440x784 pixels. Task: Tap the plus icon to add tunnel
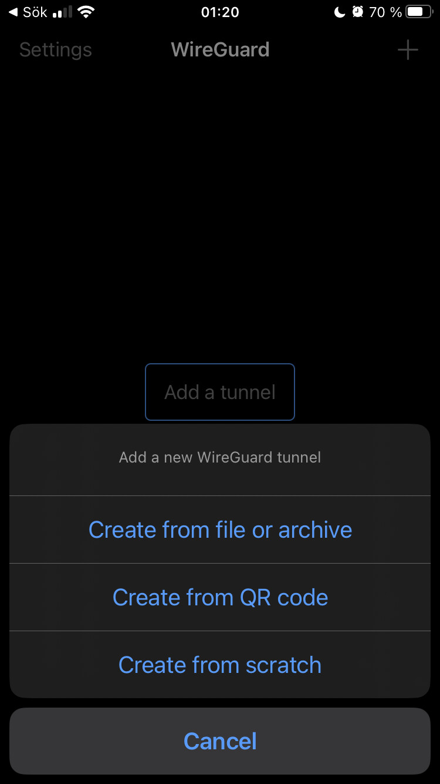pyautogui.click(x=408, y=50)
